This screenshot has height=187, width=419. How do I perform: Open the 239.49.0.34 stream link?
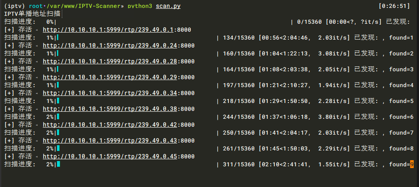112,93
